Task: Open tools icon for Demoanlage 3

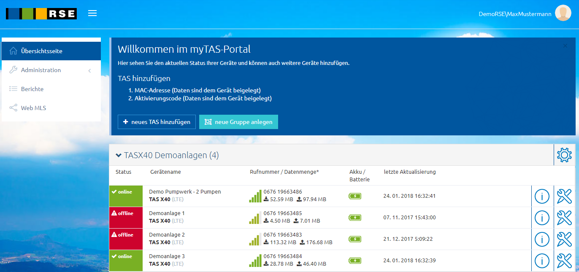Action: [564, 261]
